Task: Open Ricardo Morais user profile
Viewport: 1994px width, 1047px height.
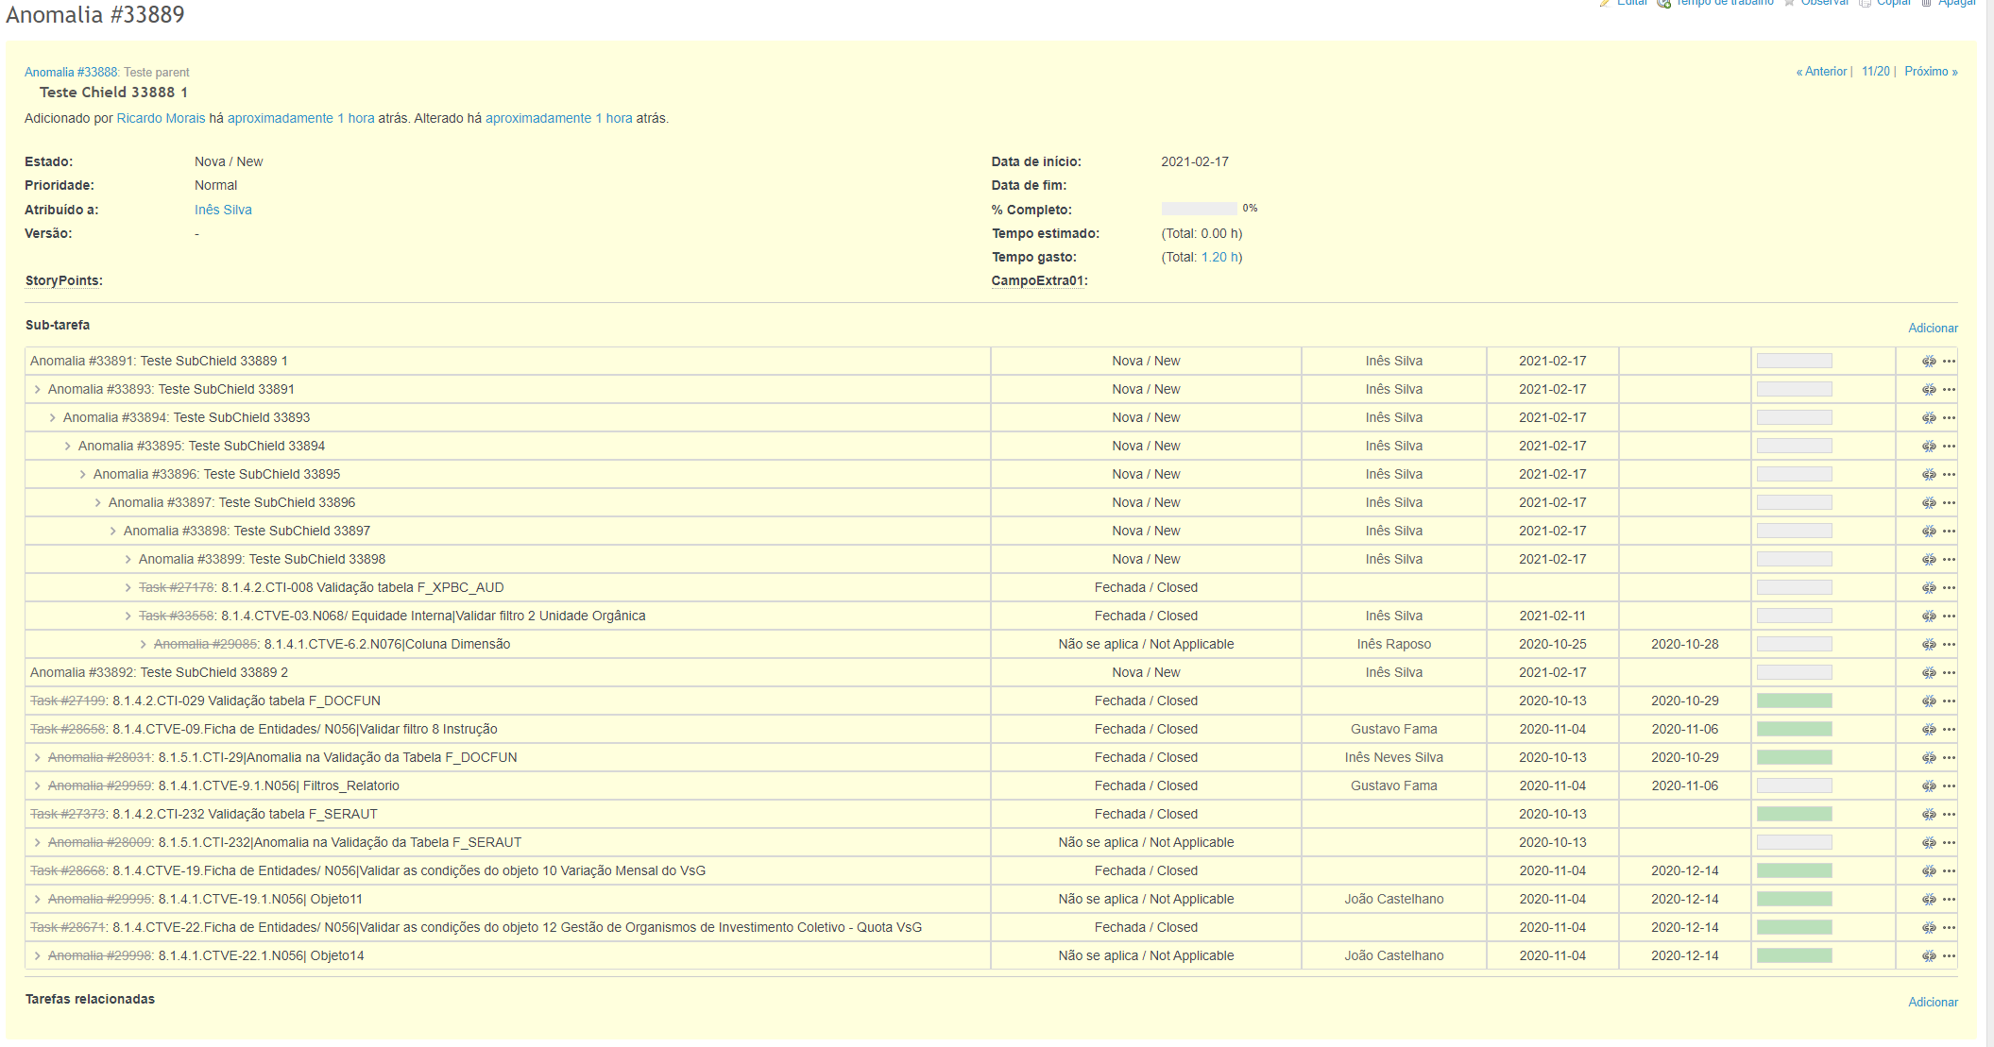Action: click(x=161, y=118)
